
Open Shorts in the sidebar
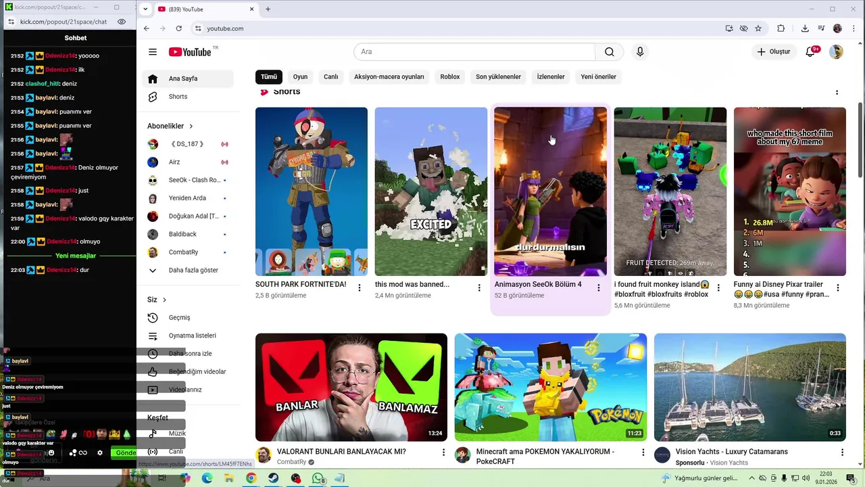click(x=188, y=97)
